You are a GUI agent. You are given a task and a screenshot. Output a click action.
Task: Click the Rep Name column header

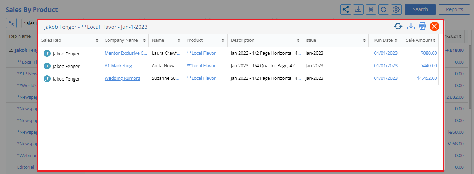20,36
